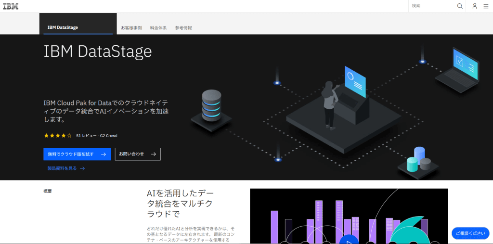Focus the 検索 search field

coord(432,6)
